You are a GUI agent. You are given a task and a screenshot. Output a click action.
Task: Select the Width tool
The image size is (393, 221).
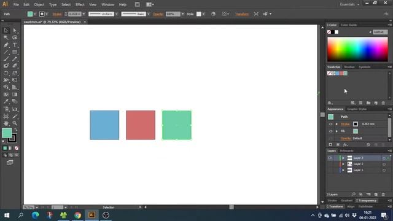pyautogui.click(x=6, y=80)
